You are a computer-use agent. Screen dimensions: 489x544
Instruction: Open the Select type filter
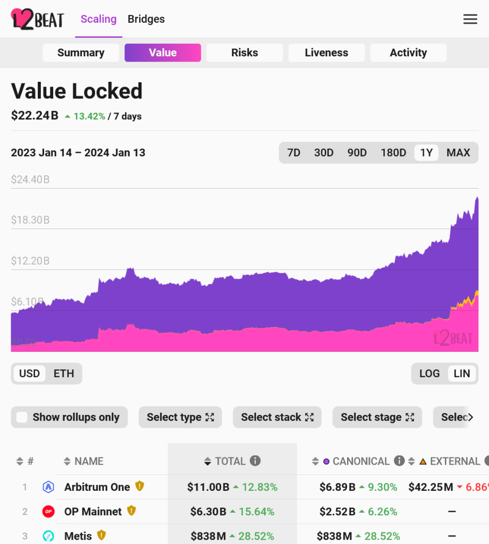point(180,417)
